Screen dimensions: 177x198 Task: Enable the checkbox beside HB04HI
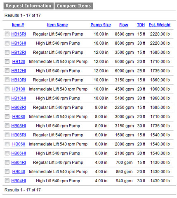7,181
